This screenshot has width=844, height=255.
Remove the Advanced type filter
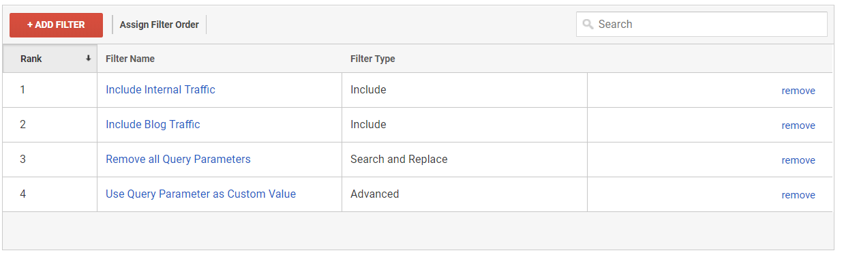point(798,195)
